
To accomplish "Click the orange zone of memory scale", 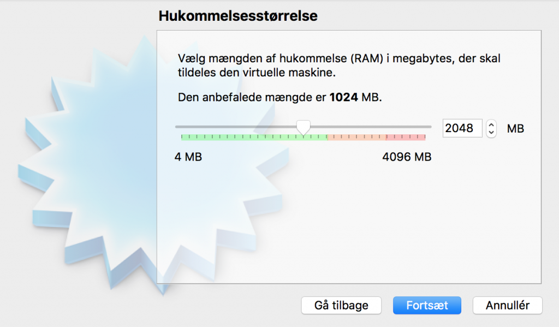I will point(356,137).
